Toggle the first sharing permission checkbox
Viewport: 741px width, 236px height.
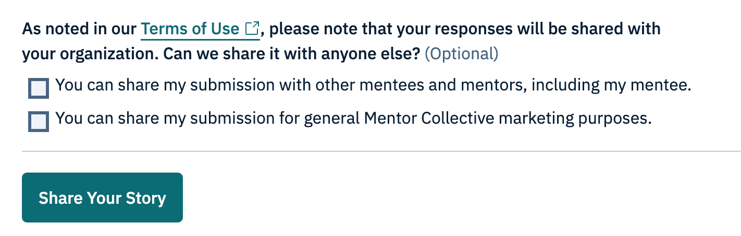click(39, 89)
